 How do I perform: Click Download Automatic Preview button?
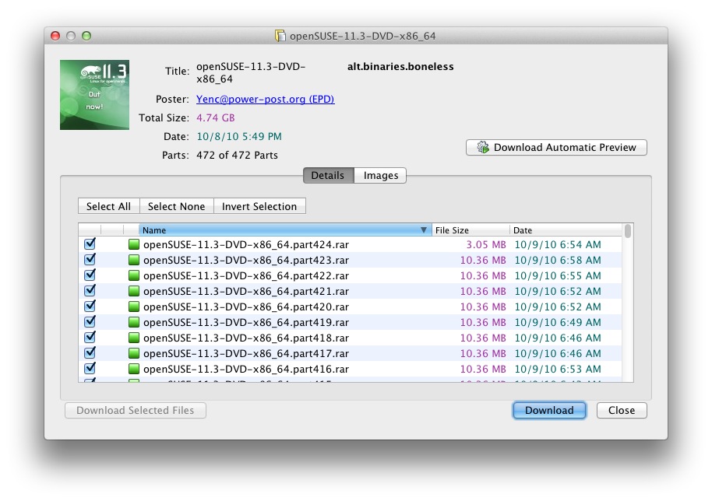(x=556, y=147)
